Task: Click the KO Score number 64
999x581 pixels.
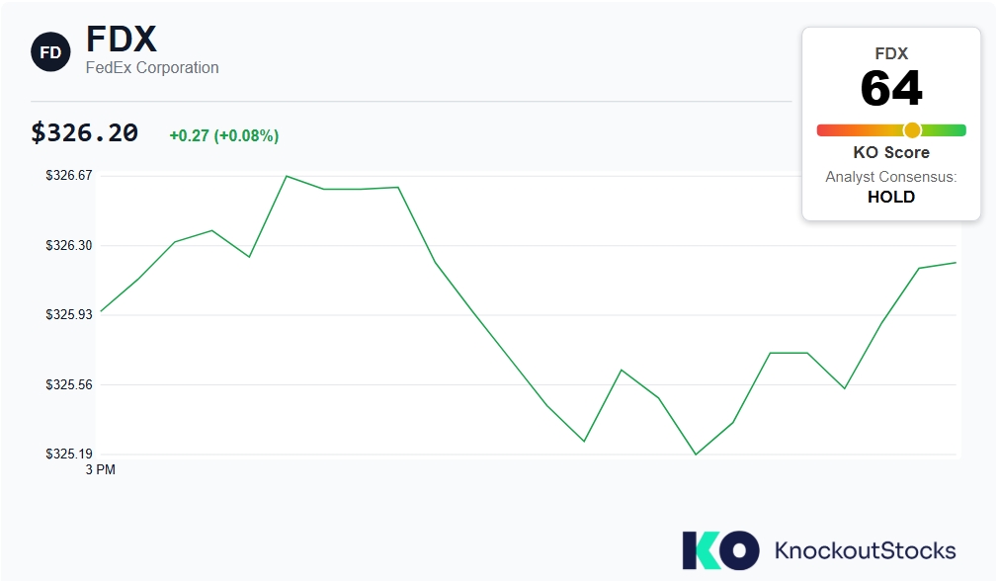Action: coord(891,89)
